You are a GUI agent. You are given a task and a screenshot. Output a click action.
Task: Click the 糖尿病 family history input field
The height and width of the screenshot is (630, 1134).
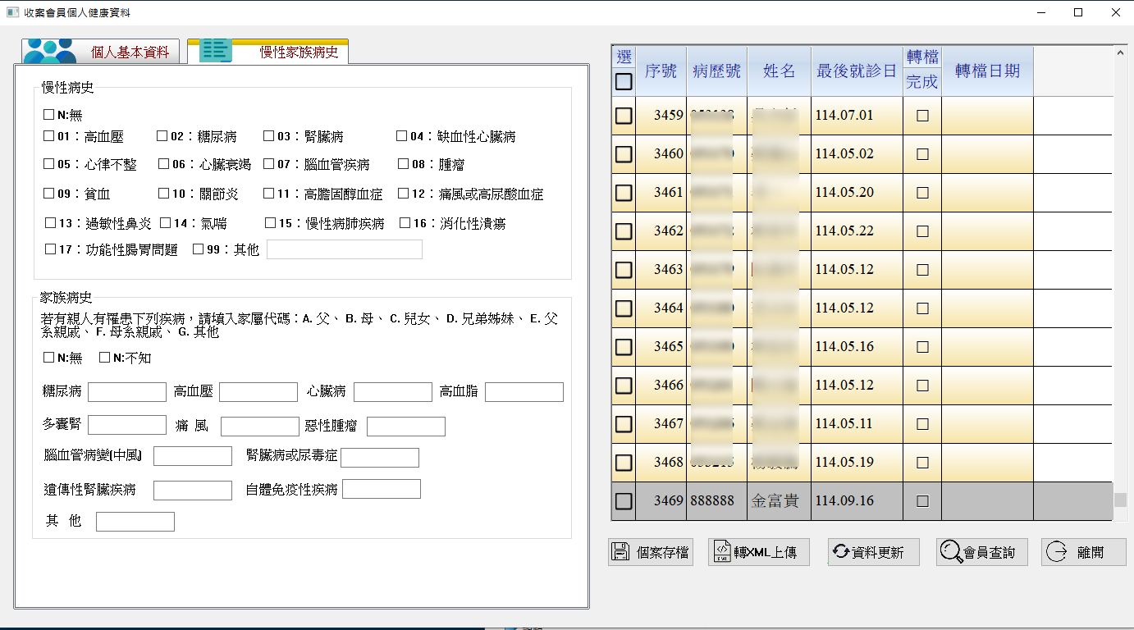click(x=127, y=392)
